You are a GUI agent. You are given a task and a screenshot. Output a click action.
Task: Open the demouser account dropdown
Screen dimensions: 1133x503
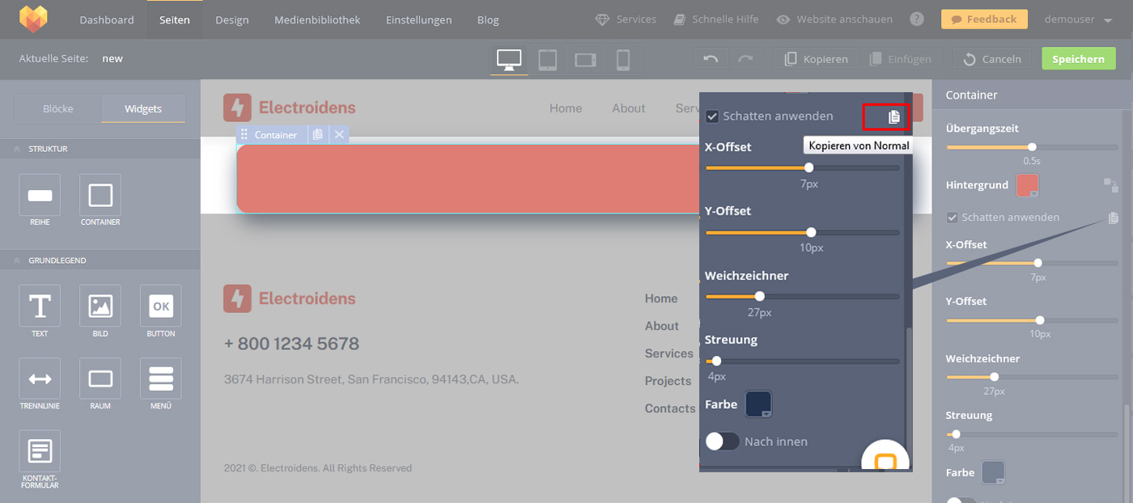click(x=1078, y=19)
